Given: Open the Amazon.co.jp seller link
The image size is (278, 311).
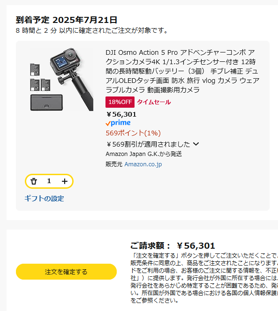Looking at the screenshot, I should (143, 164).
